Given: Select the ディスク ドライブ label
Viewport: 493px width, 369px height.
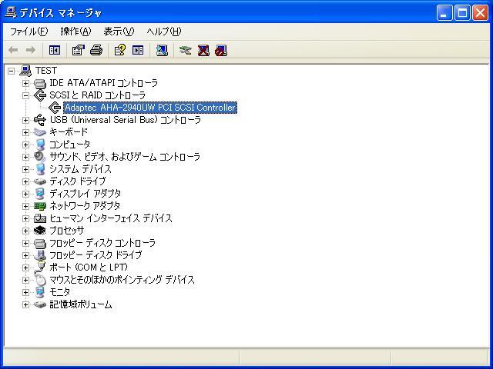Looking at the screenshot, I should pos(77,181).
